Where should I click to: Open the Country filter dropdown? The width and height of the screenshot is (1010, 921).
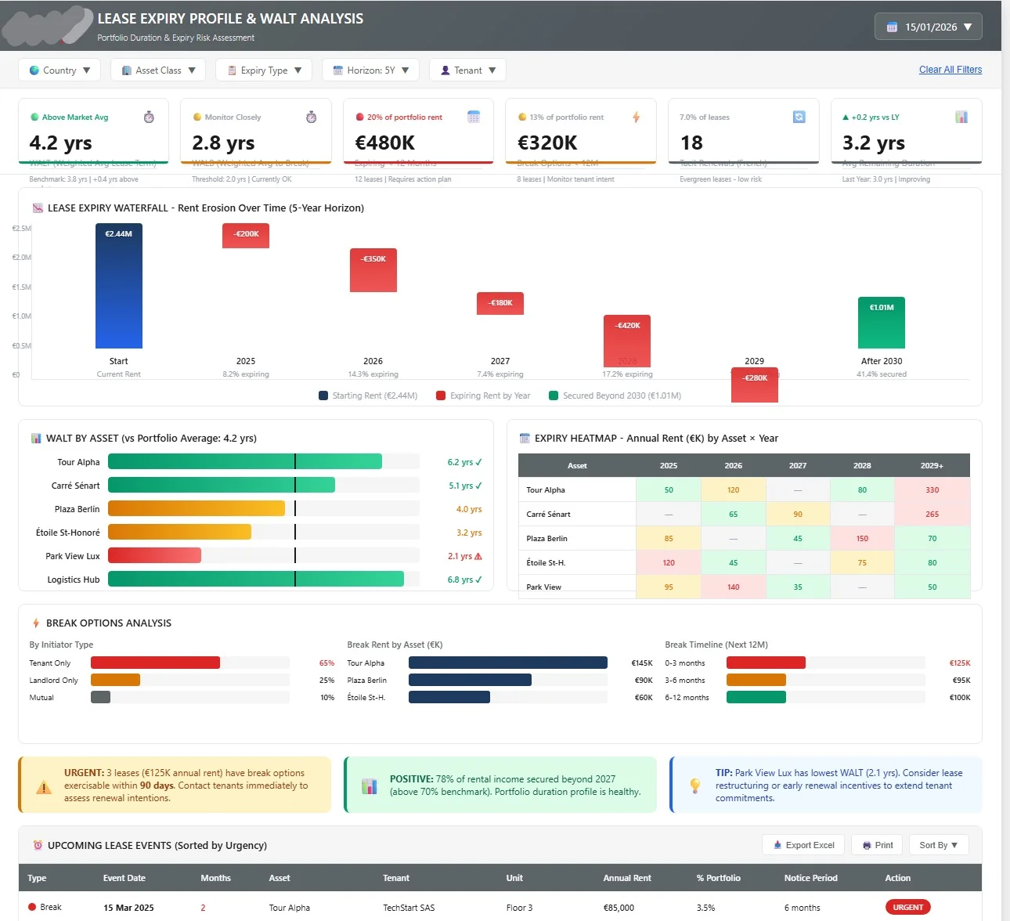[60, 70]
